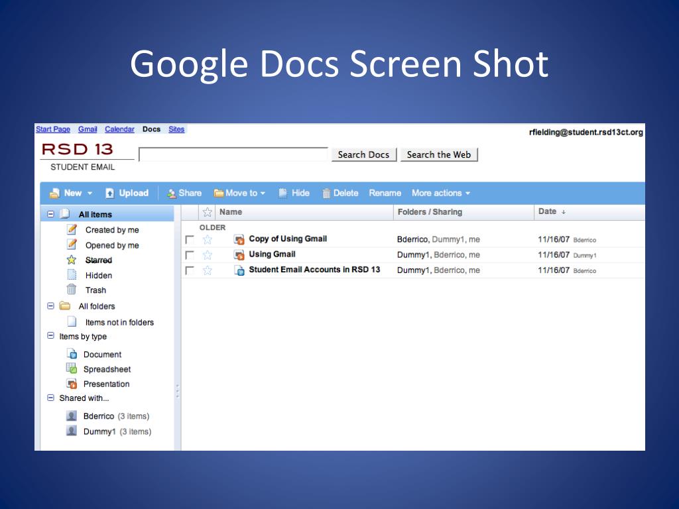Click the Rename toolbar option
The height and width of the screenshot is (509, 679).
point(385,193)
